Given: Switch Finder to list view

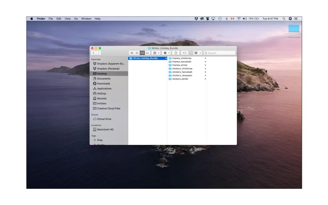Looking at the screenshot, I should [x=137, y=53].
